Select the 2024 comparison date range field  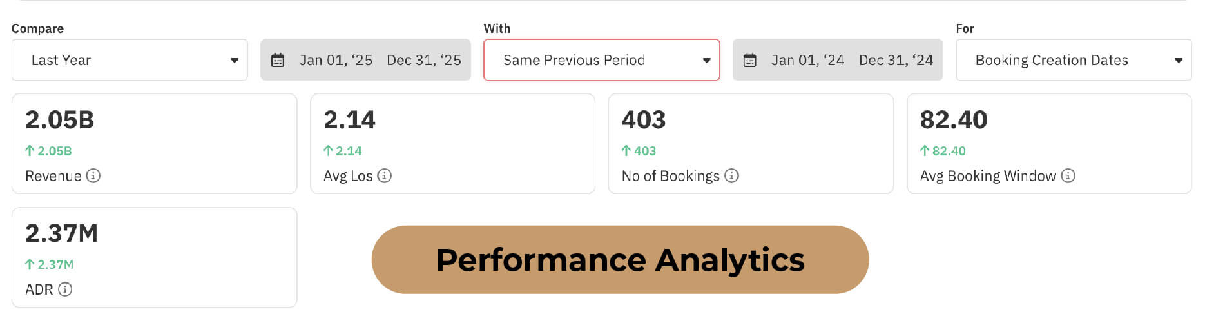coord(851,60)
